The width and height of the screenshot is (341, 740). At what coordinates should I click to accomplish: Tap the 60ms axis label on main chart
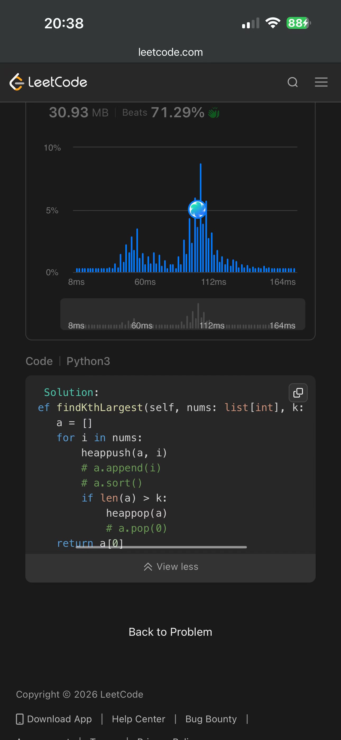coord(145,282)
